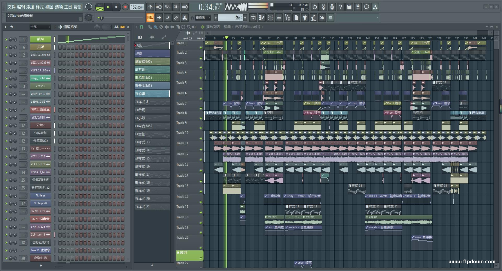Click the stop playback button

116,7
